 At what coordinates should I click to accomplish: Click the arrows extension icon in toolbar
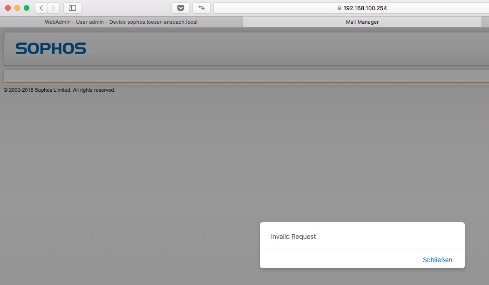[202, 8]
